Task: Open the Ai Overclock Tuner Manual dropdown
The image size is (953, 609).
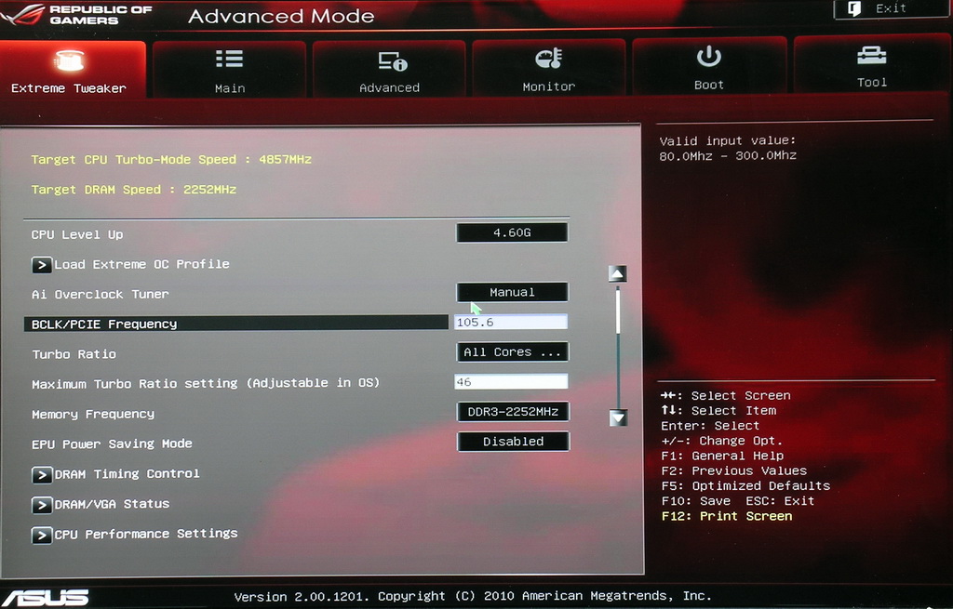Action: [x=513, y=292]
